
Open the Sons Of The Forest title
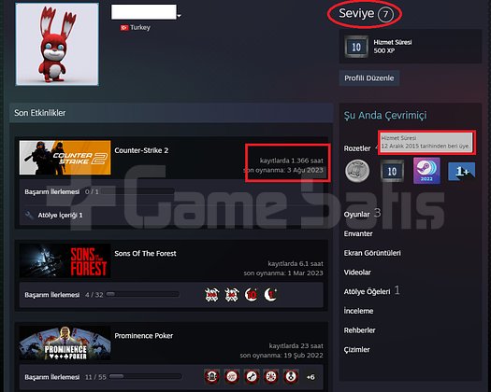[x=145, y=254]
